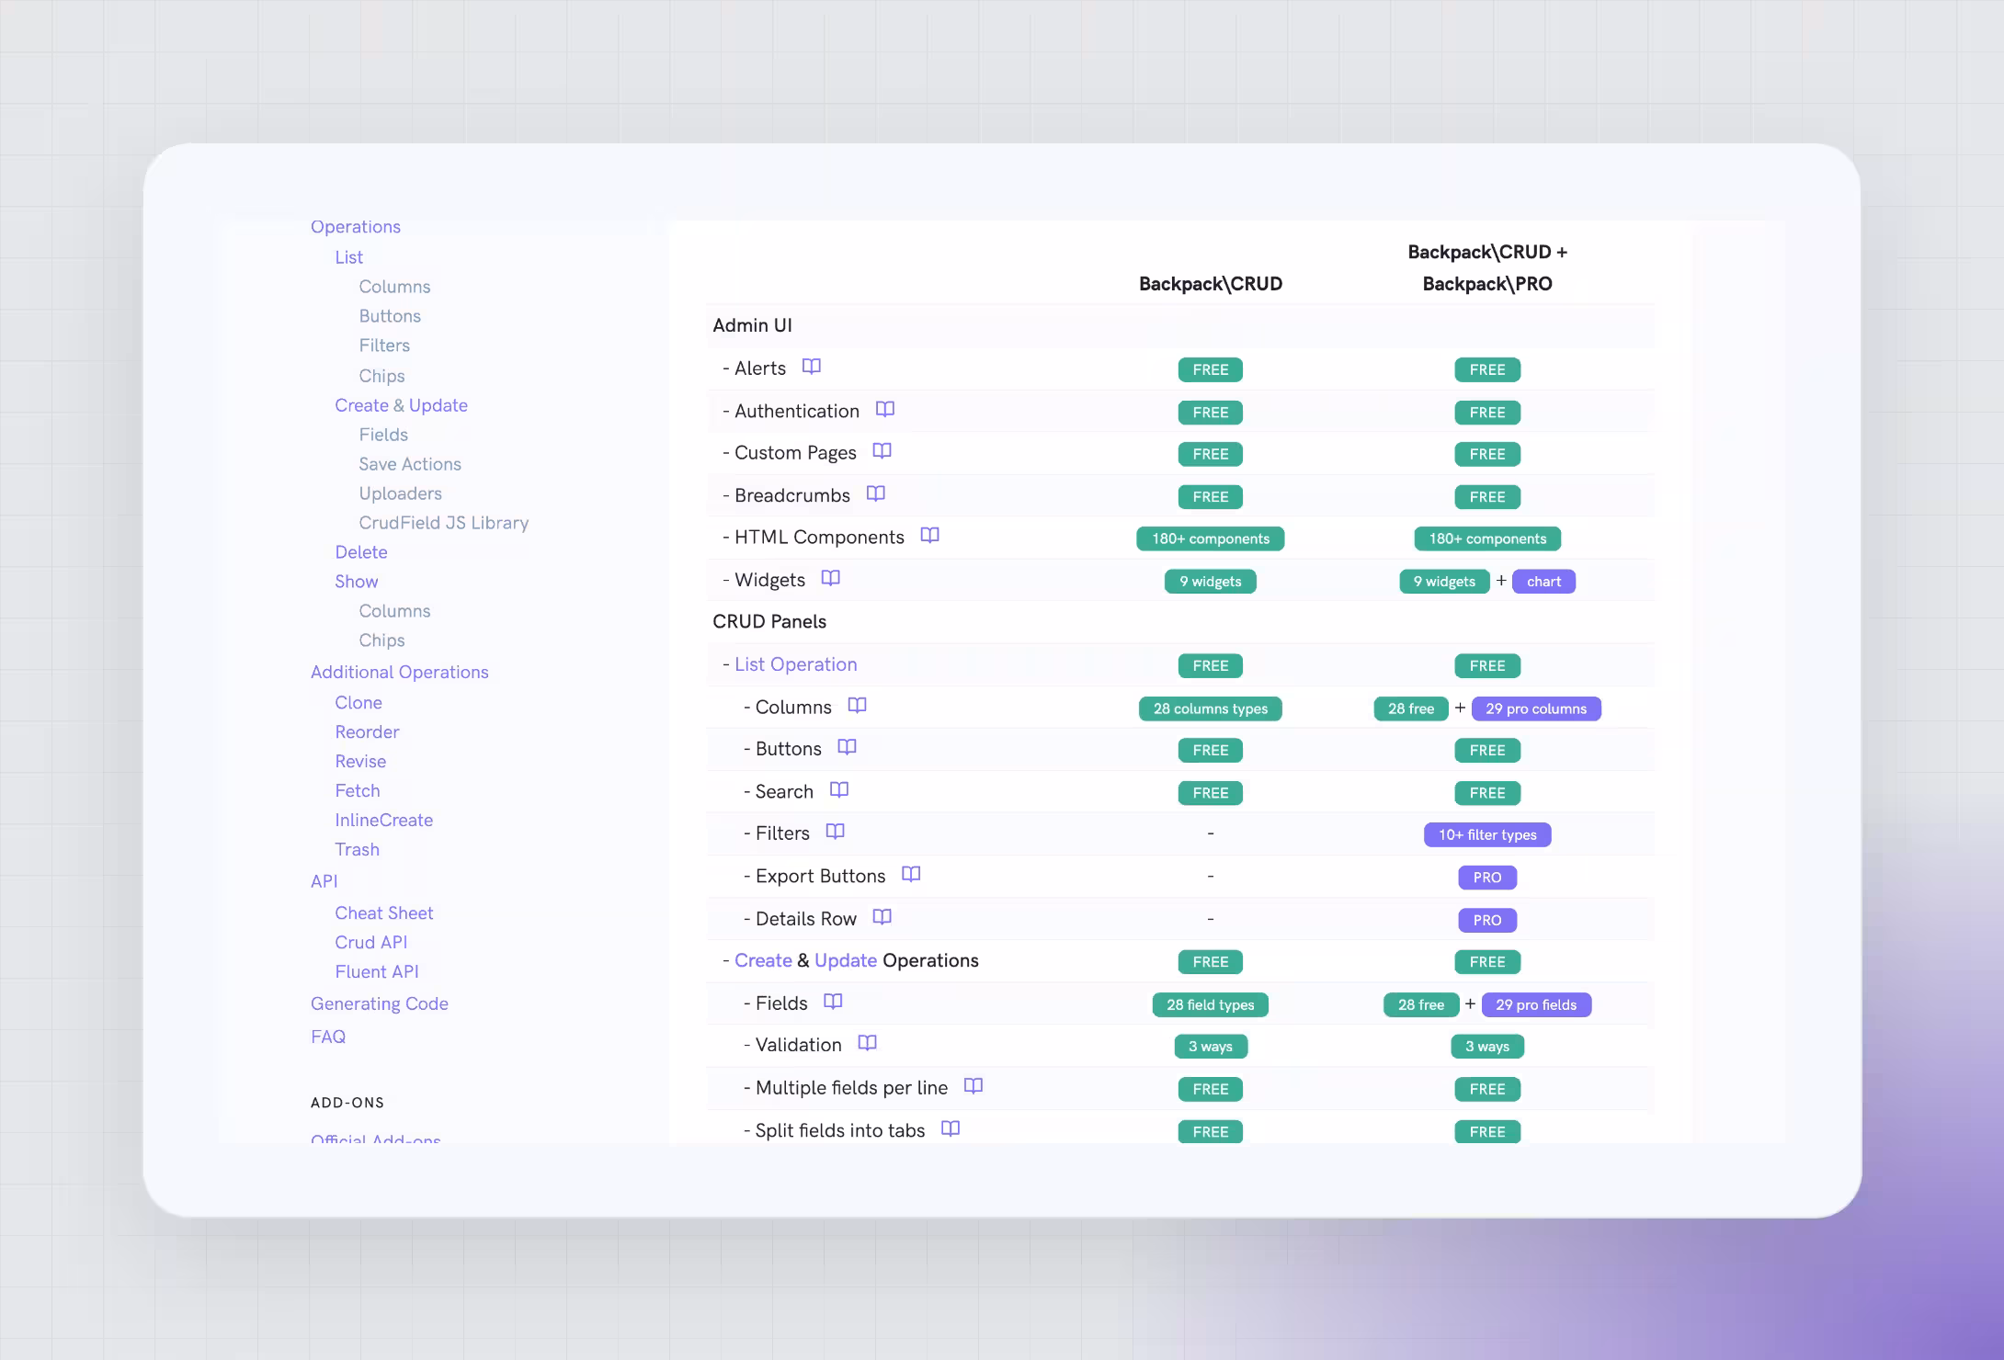Open Revise in sidebar

coord(360,762)
